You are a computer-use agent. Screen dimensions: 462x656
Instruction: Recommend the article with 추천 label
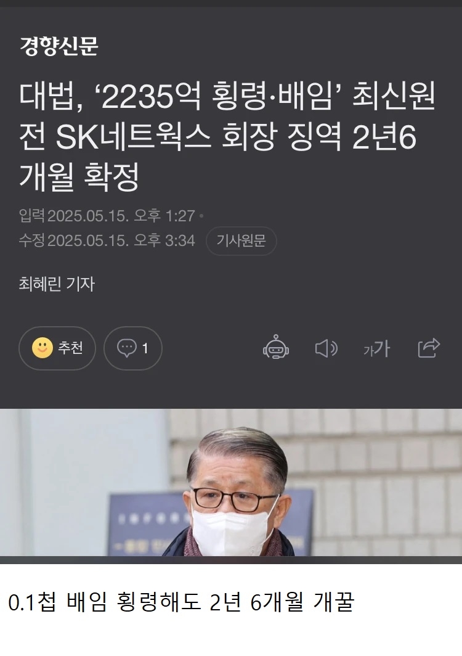(70, 348)
